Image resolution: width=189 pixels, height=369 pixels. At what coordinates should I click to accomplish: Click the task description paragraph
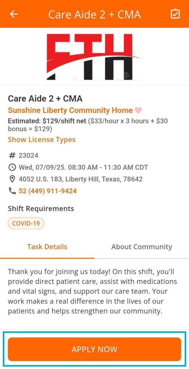(93, 291)
